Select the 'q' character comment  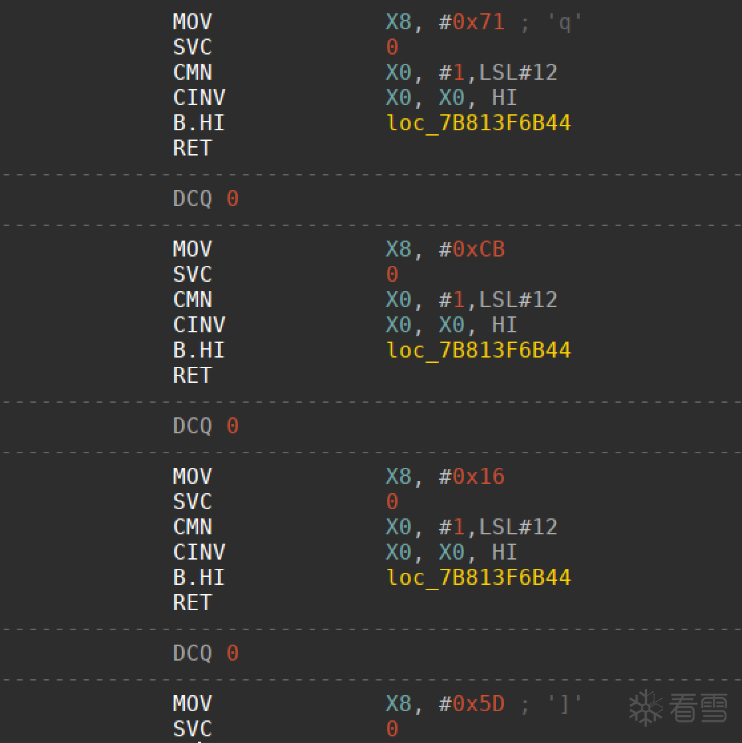coord(564,23)
